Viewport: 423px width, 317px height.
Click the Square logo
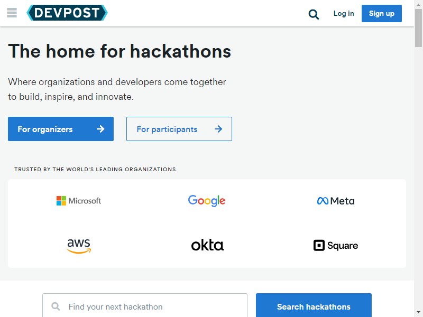tap(336, 245)
